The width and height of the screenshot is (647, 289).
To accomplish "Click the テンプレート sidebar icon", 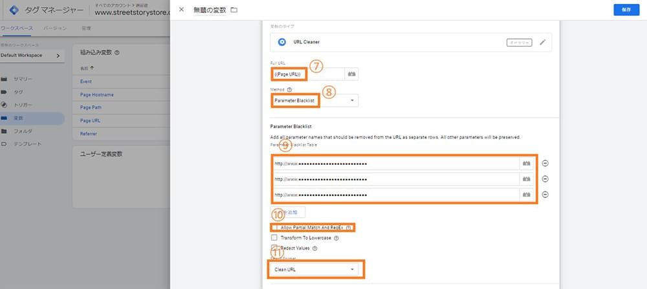I will pos(4,144).
